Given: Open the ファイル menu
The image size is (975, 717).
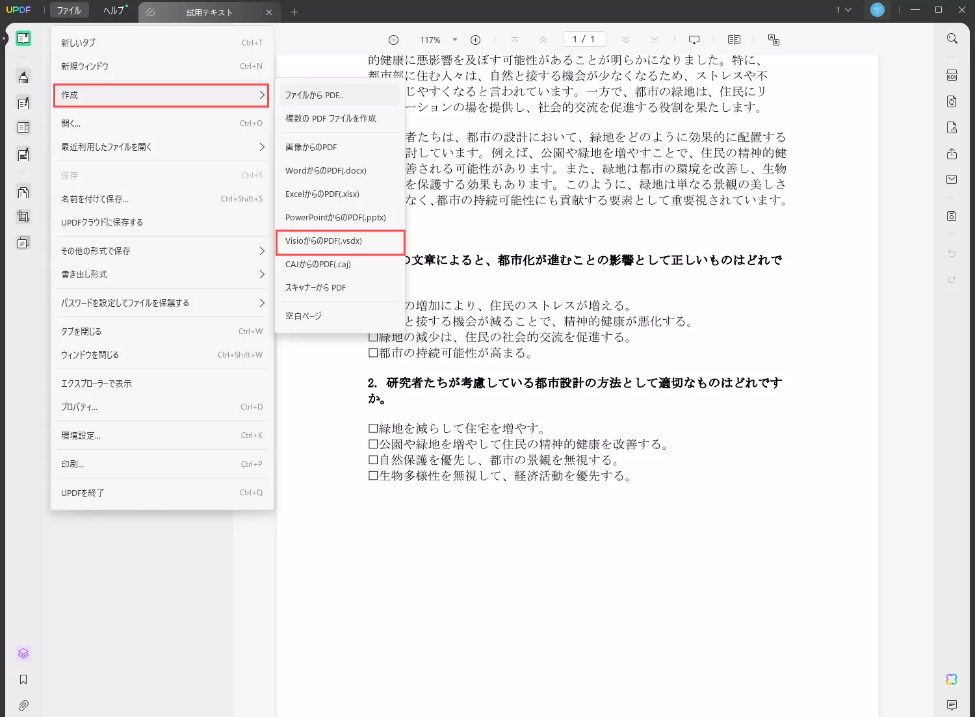Looking at the screenshot, I should click(x=69, y=10).
